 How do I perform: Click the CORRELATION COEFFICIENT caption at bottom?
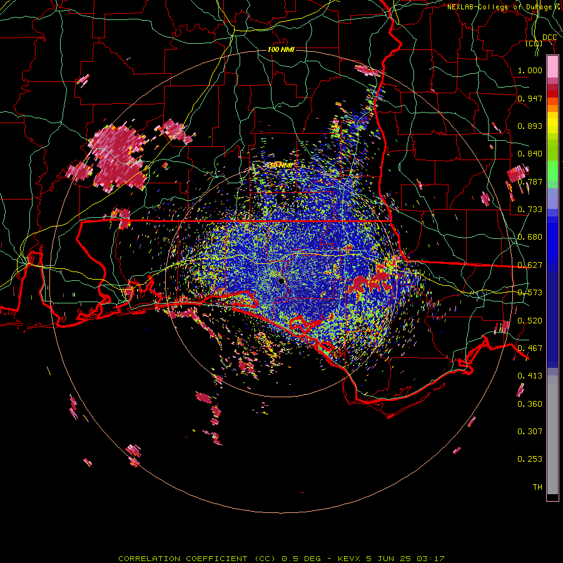pyautogui.click(x=281, y=559)
